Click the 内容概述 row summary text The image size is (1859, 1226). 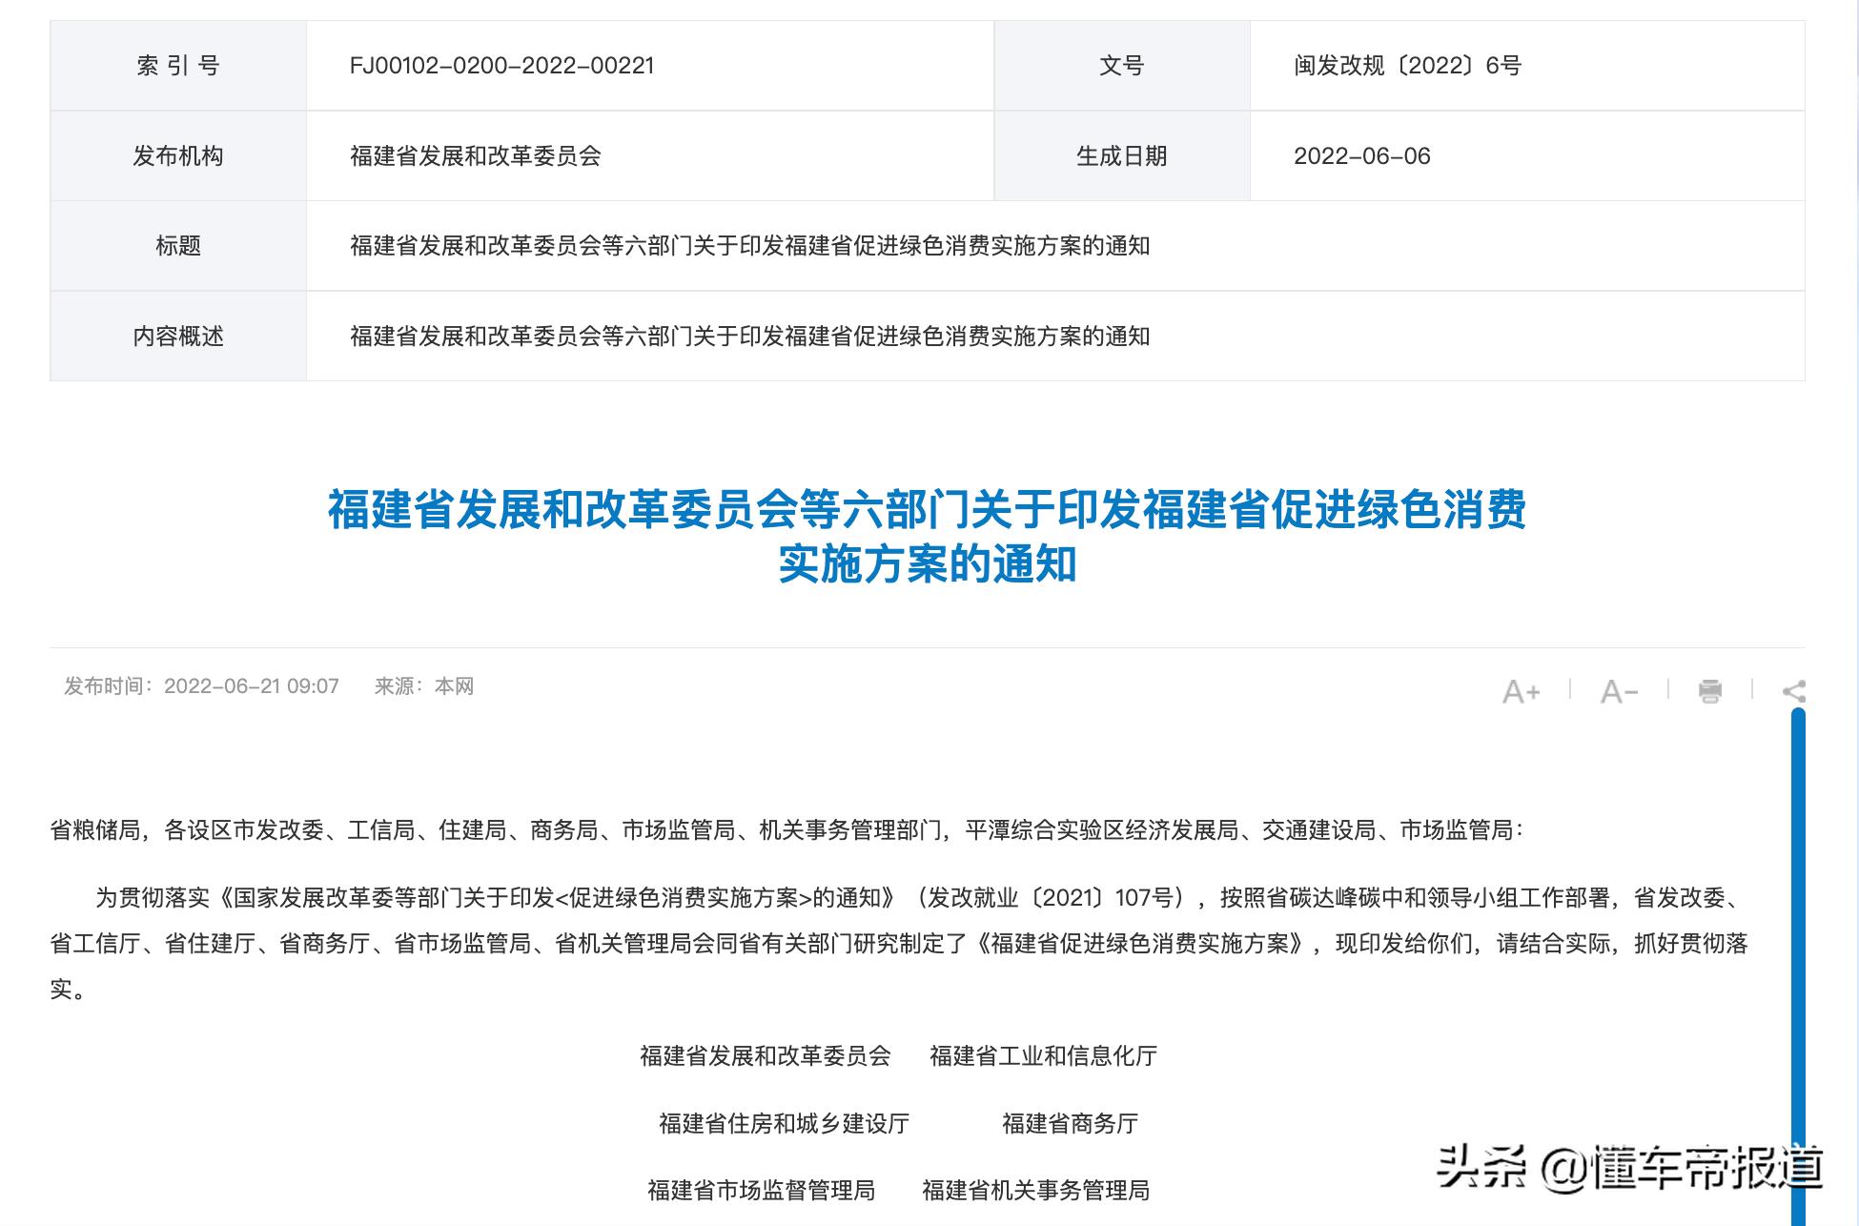pyautogui.click(x=749, y=337)
